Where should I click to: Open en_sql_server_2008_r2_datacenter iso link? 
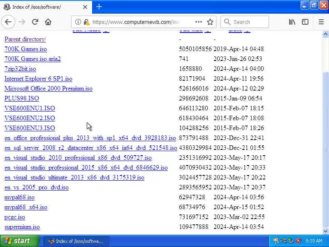click(91, 148)
